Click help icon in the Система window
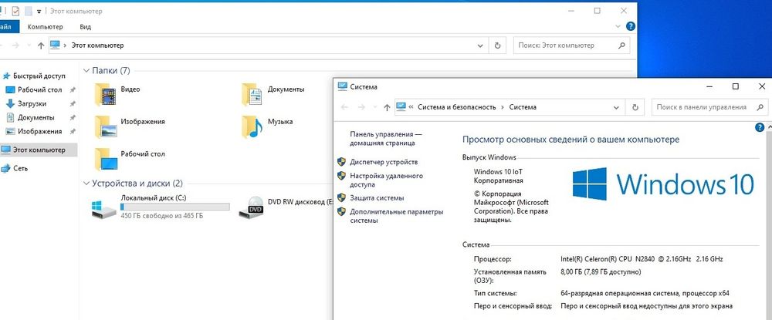 [x=760, y=128]
